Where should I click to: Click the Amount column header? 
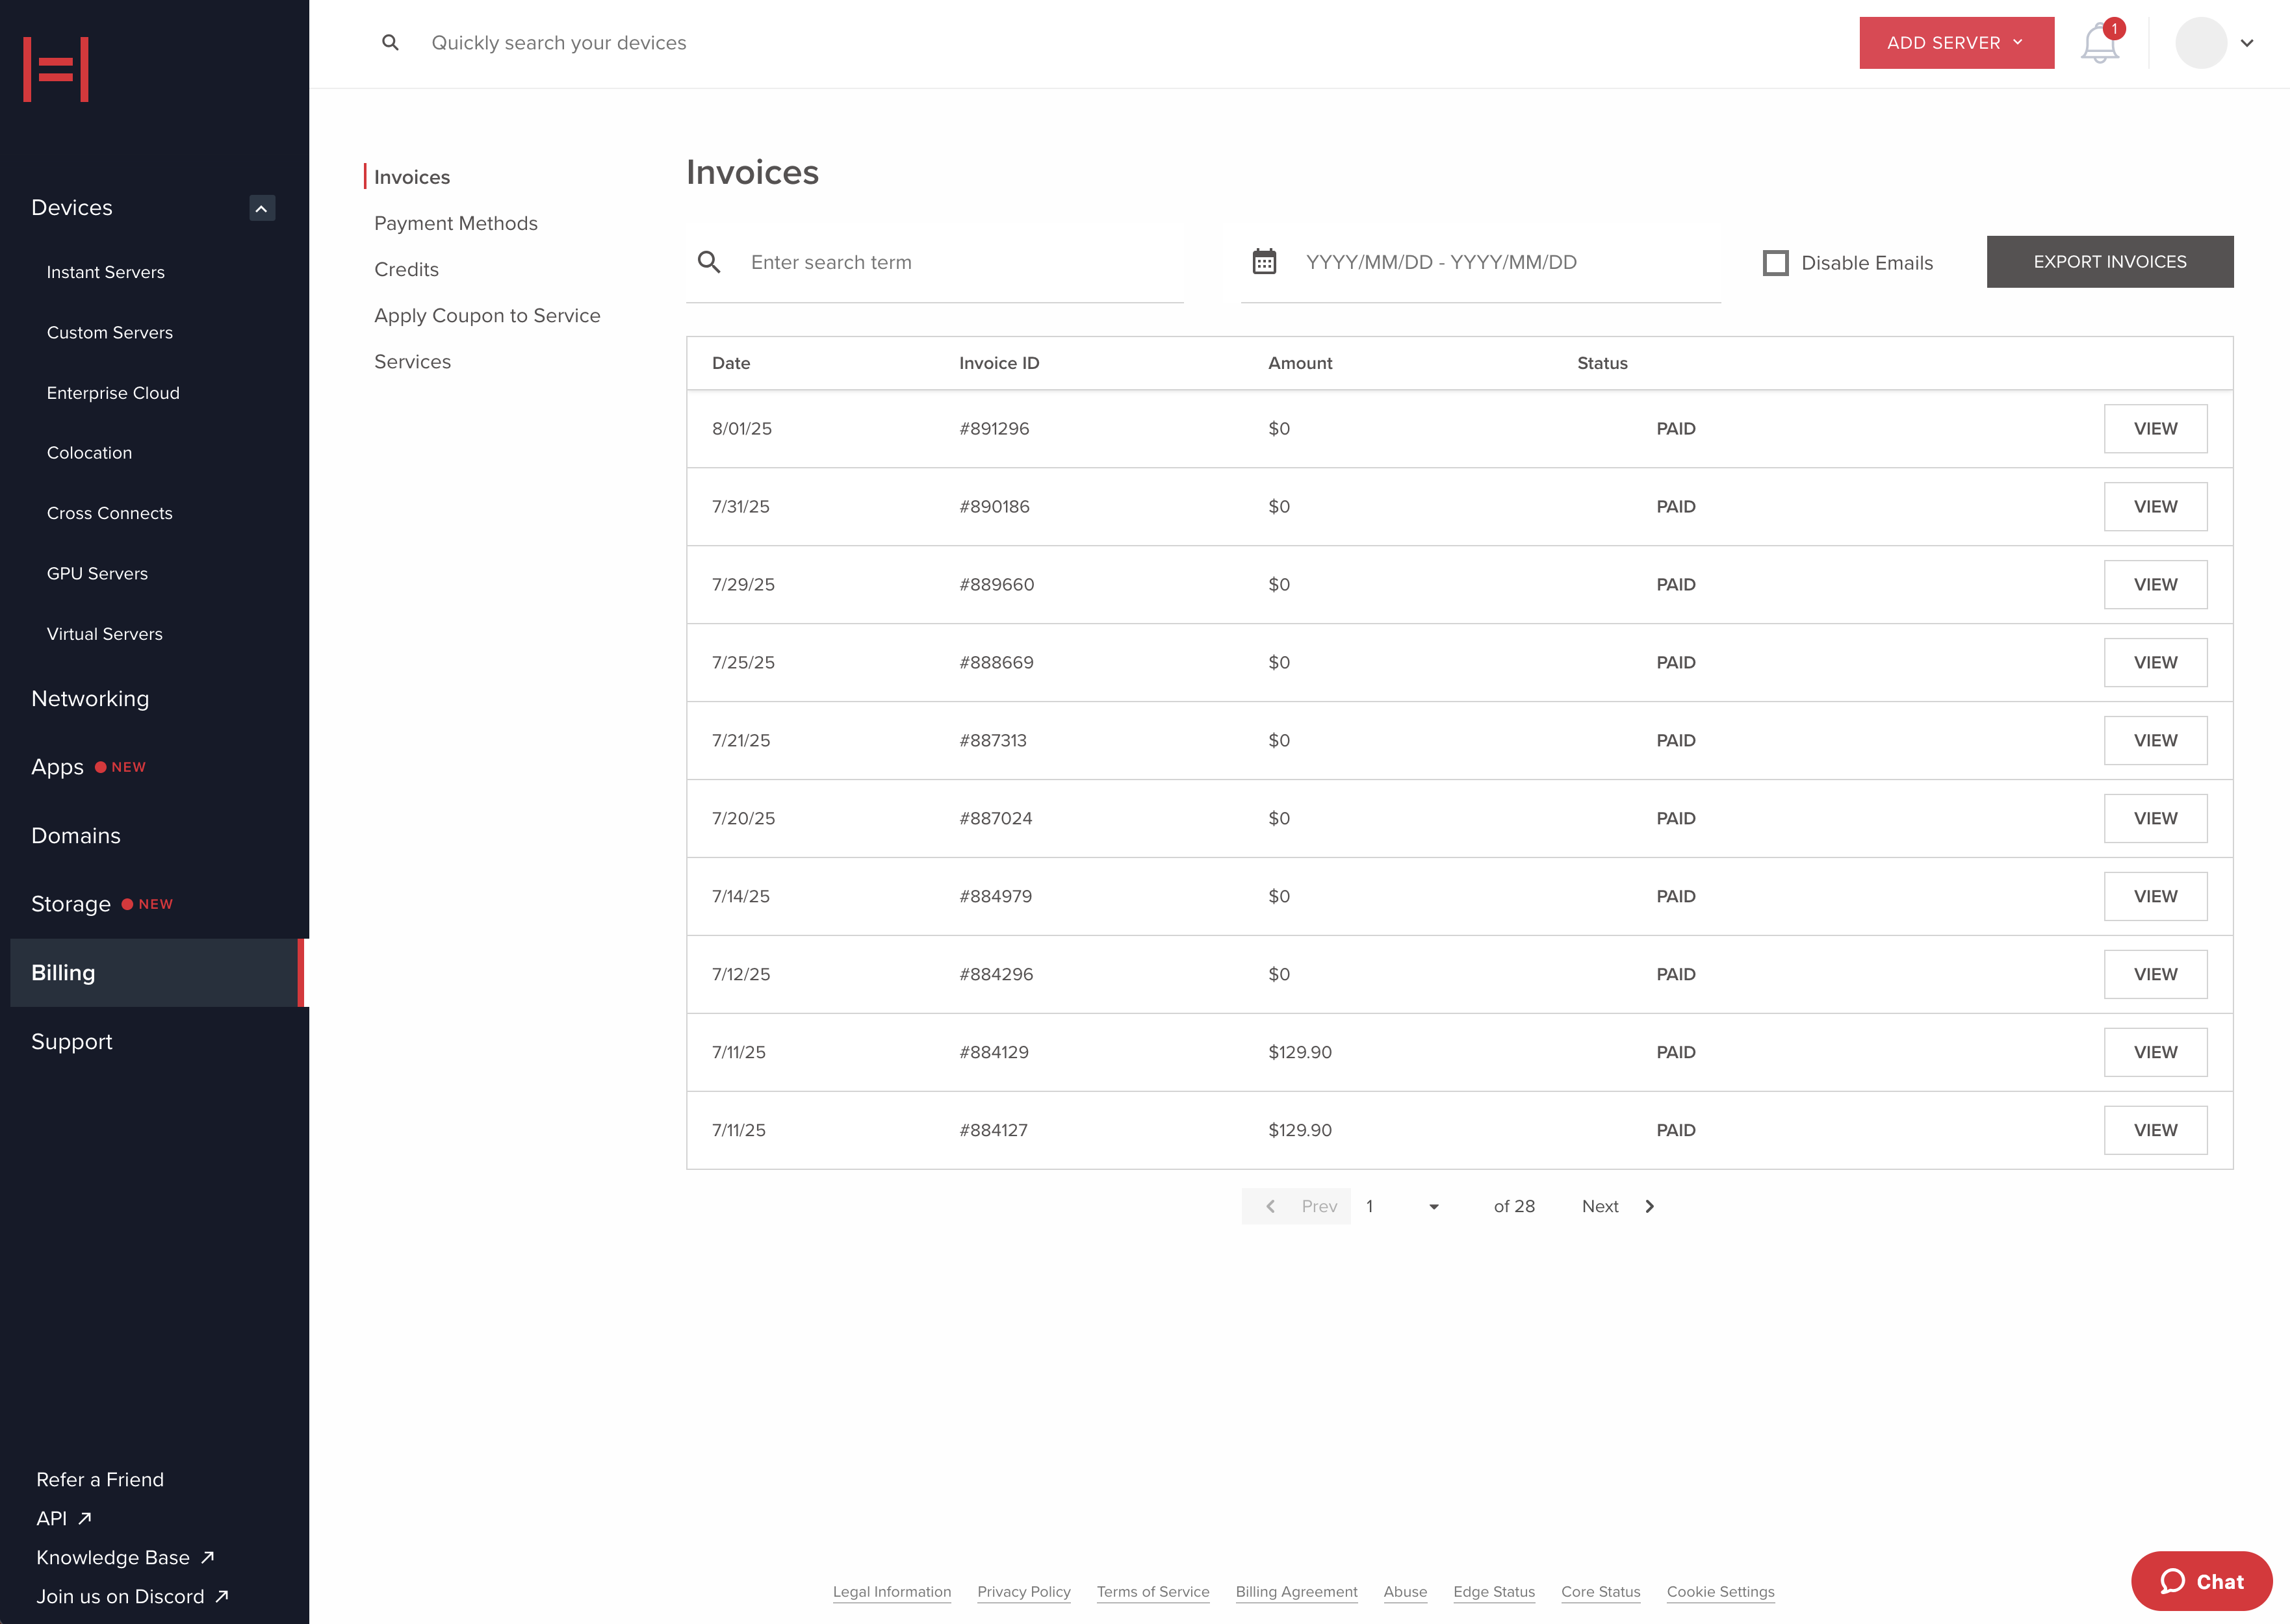tap(1300, 363)
